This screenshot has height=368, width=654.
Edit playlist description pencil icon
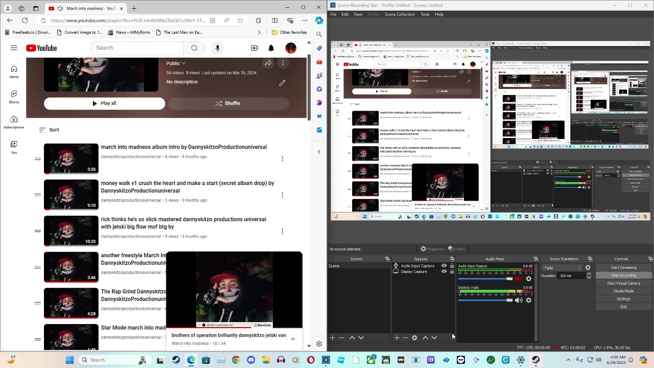[x=282, y=82]
